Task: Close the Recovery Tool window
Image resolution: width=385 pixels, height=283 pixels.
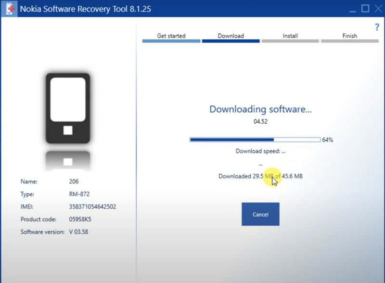Action: click(x=378, y=9)
